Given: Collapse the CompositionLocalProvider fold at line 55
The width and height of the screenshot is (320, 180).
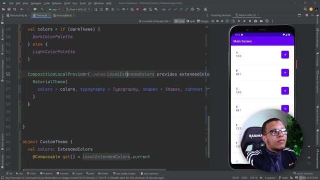Looking at the screenshot, I should (20, 74).
